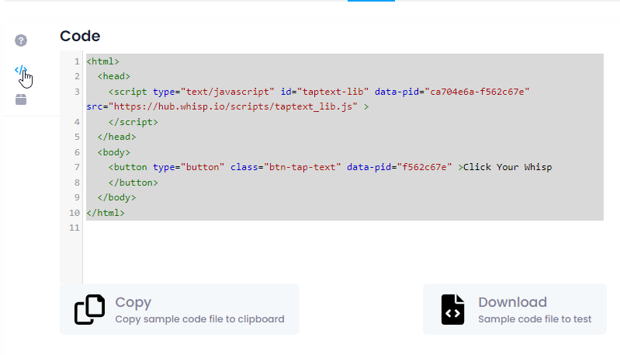Click the hub.whisp.io script src URL
Screen dimensions: 620x355
coord(233,106)
